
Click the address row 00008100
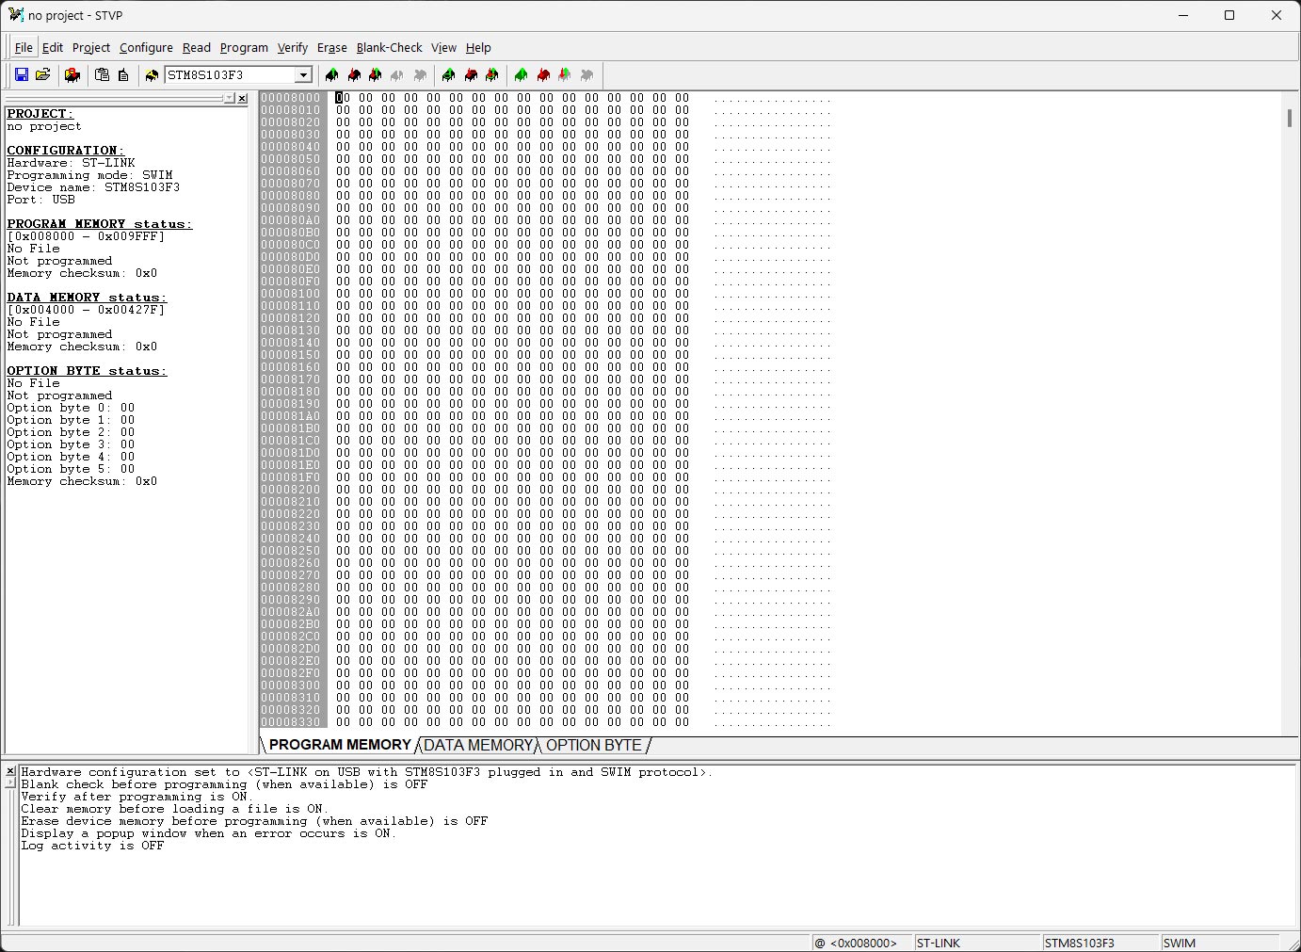coord(291,294)
